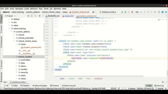Open the Python Console tool window
Image resolution: width=168 pixels, height=94 pixels.
pos(69,86)
